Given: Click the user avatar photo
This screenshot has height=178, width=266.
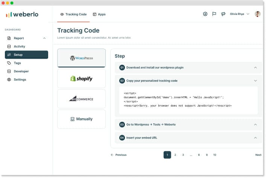Looking at the screenshot, I should (x=257, y=14).
